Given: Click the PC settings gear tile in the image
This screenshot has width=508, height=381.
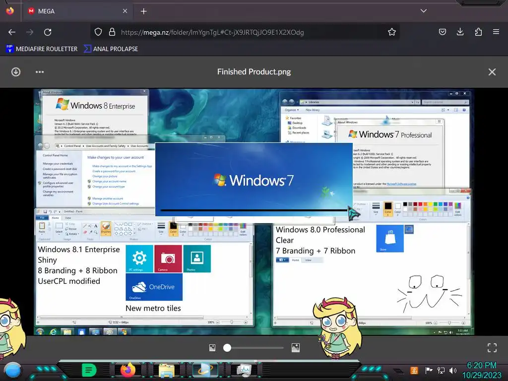Looking at the screenshot, I should tap(139, 258).
